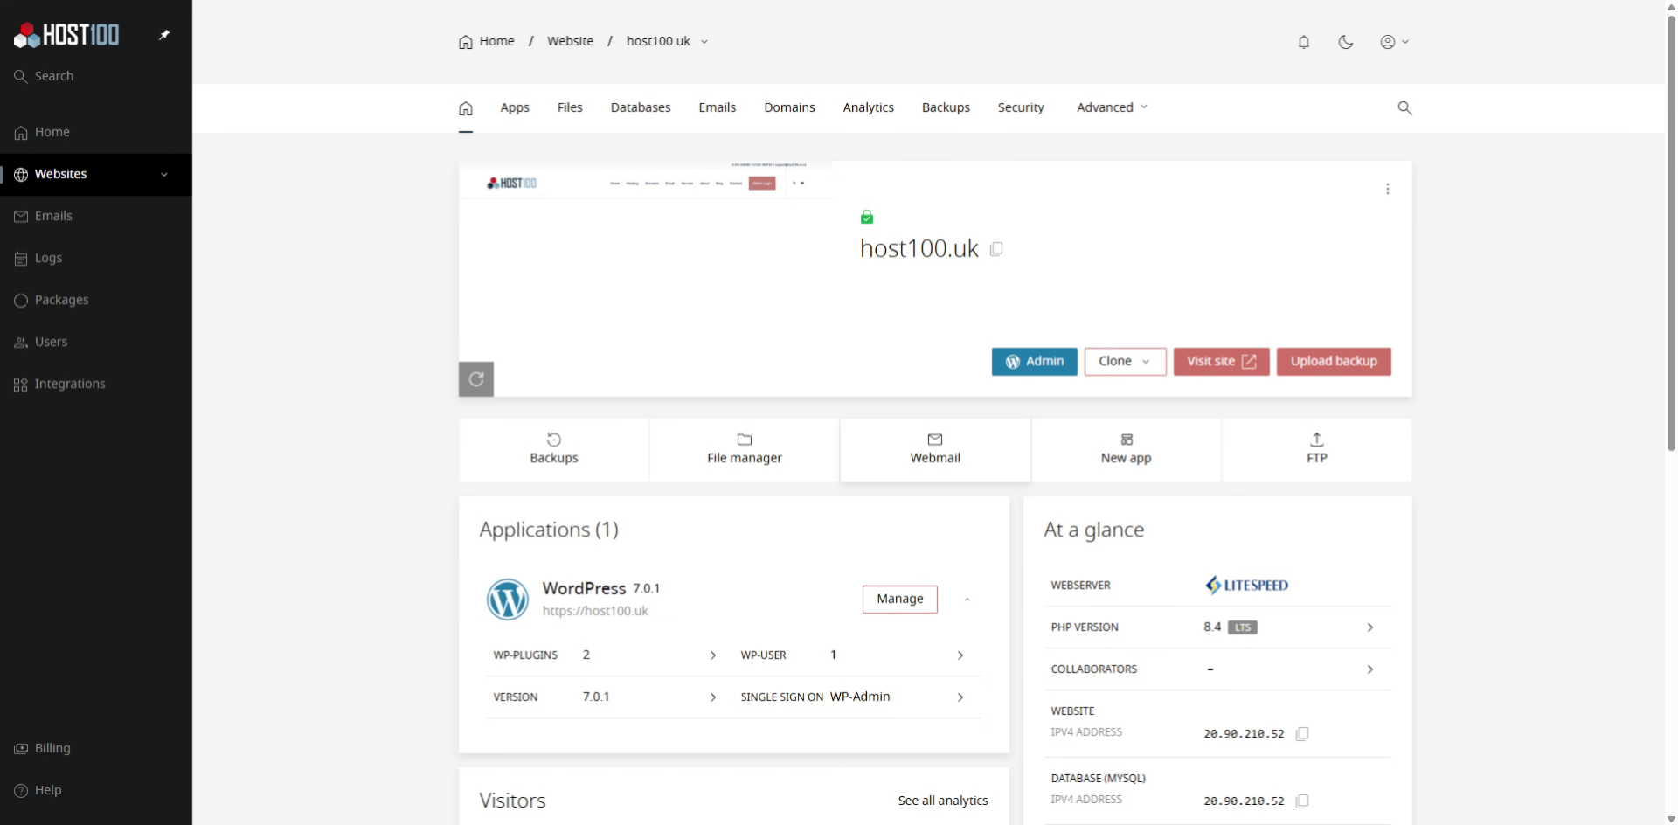This screenshot has width=1678, height=825.
Task: Open the Webmail quick action
Action: [935, 449]
